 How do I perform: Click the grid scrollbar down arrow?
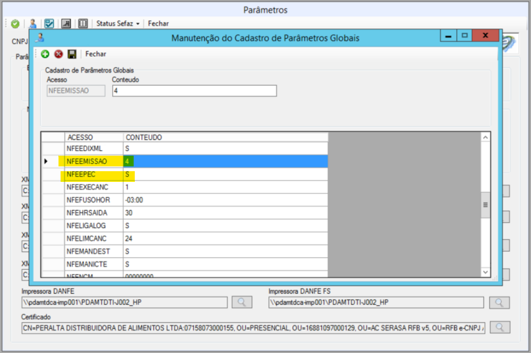click(485, 272)
